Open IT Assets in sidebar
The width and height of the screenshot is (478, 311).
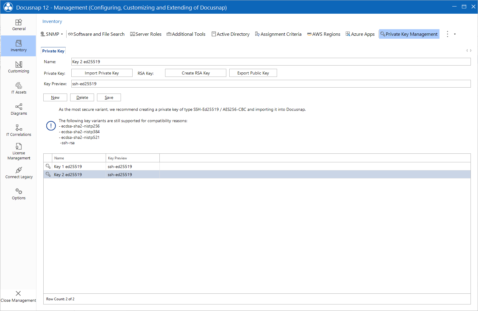[19, 88]
